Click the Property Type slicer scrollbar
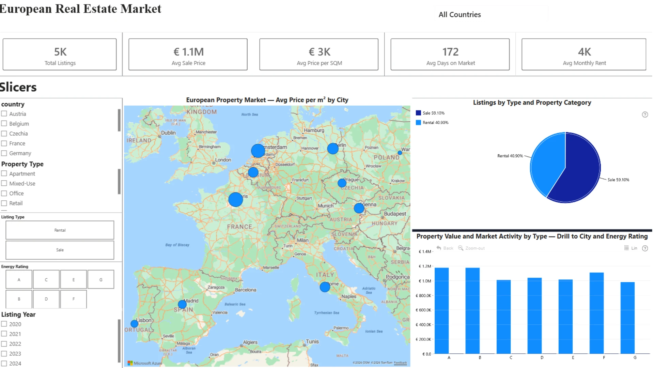Screen dimensions: 654x368 (x=119, y=181)
